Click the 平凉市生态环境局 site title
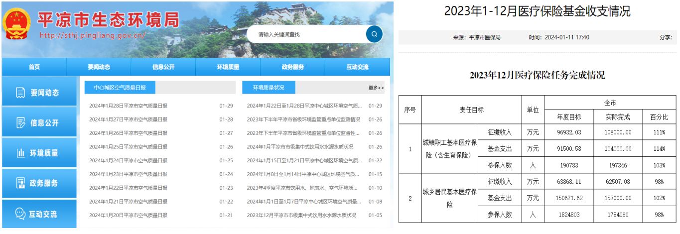Screen dimensions: 680x234 point(109,19)
